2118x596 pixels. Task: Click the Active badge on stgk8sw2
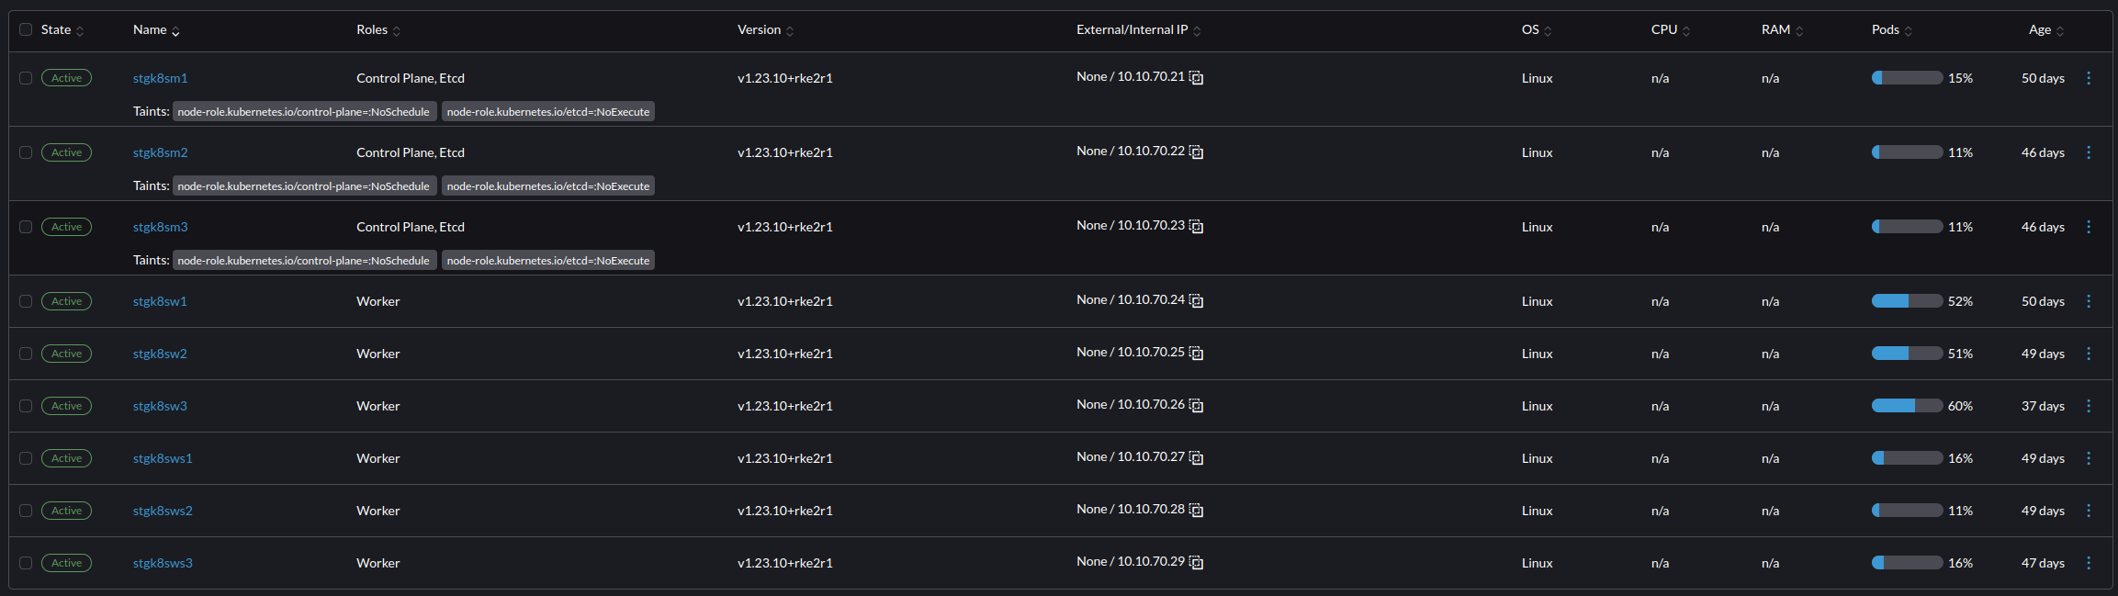66,354
